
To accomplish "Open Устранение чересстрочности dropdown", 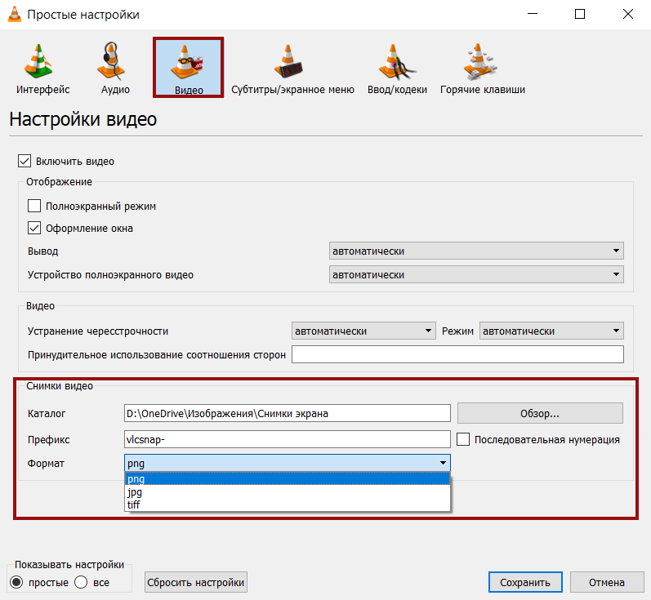I will click(363, 331).
